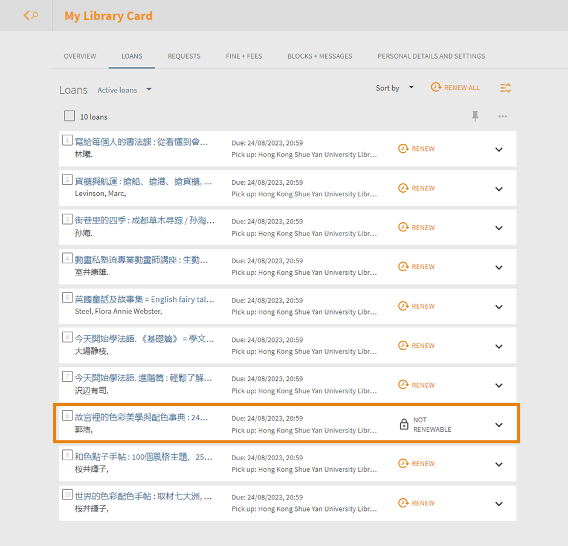Click the Not Renewable lock icon
Image resolution: width=568 pixels, height=546 pixels.
click(x=404, y=425)
